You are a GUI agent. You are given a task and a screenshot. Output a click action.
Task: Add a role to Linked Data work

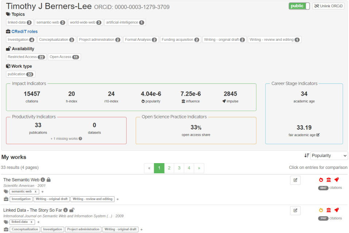141,230
